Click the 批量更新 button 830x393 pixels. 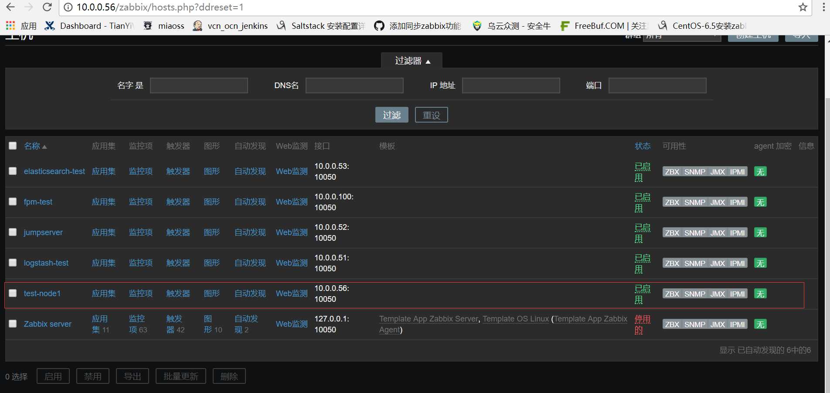click(x=181, y=376)
